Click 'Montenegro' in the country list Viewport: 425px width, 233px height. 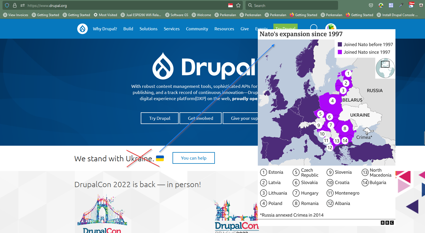click(347, 193)
